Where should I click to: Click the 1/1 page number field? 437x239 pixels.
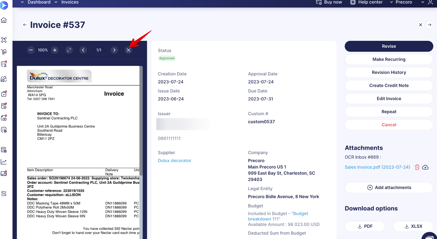click(99, 50)
